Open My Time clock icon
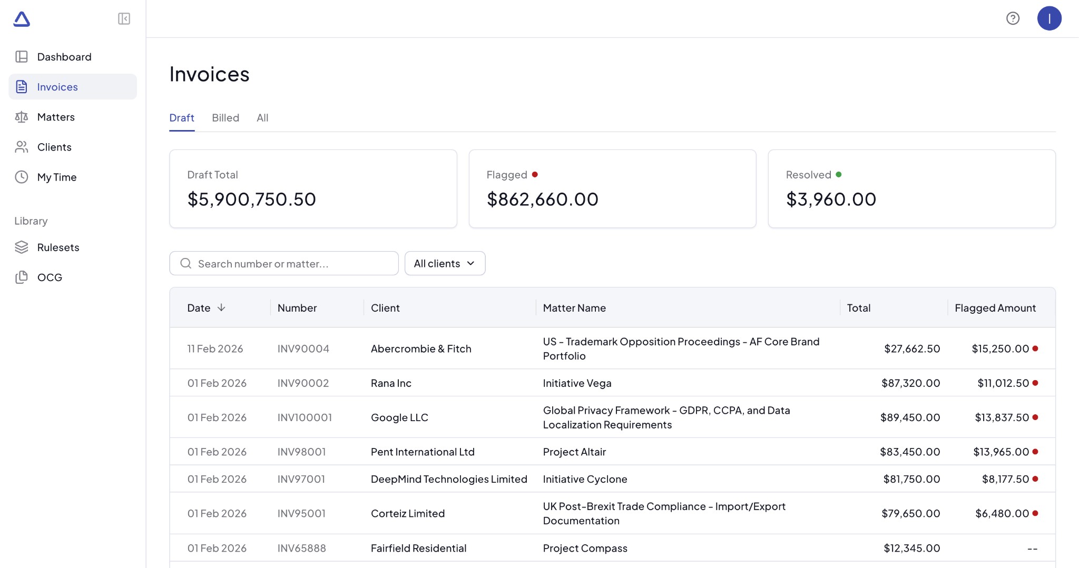Image resolution: width=1079 pixels, height=568 pixels. pos(22,177)
